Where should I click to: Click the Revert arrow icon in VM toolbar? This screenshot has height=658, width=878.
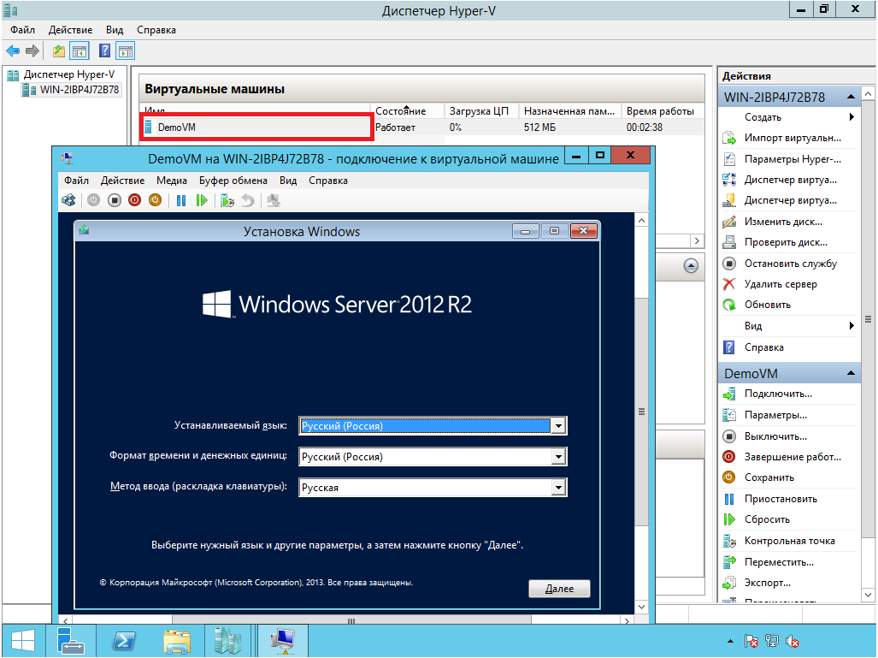pos(247,200)
